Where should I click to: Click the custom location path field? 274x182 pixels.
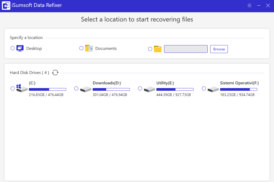click(x=186, y=49)
